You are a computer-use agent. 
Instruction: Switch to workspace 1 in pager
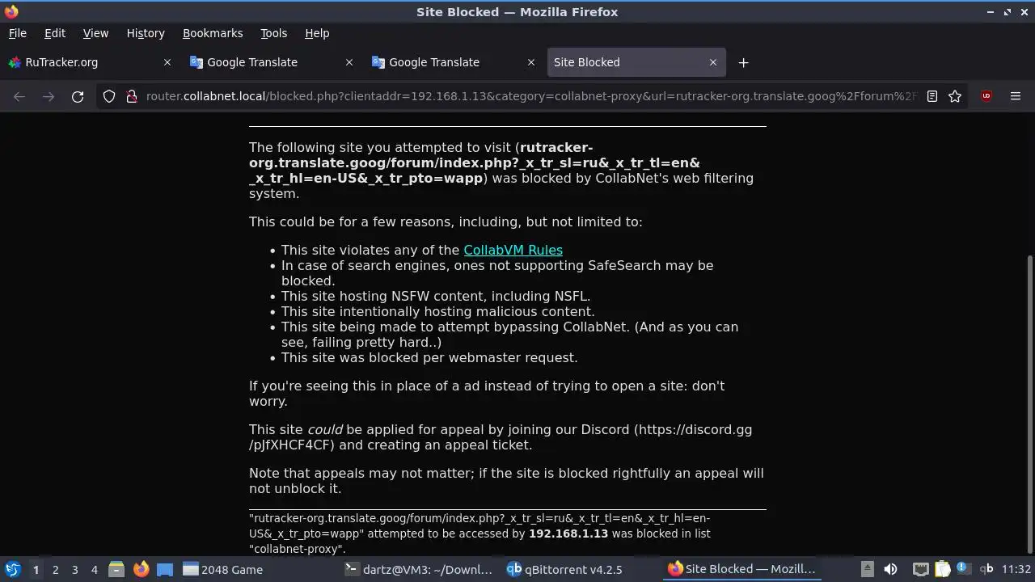point(36,569)
